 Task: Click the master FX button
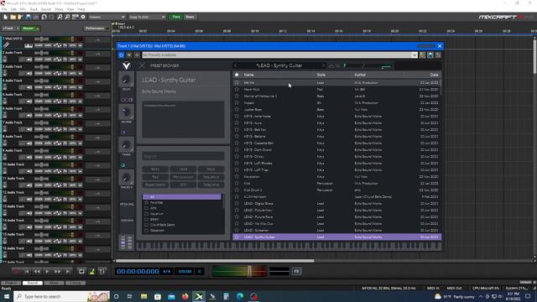[x=296, y=272]
